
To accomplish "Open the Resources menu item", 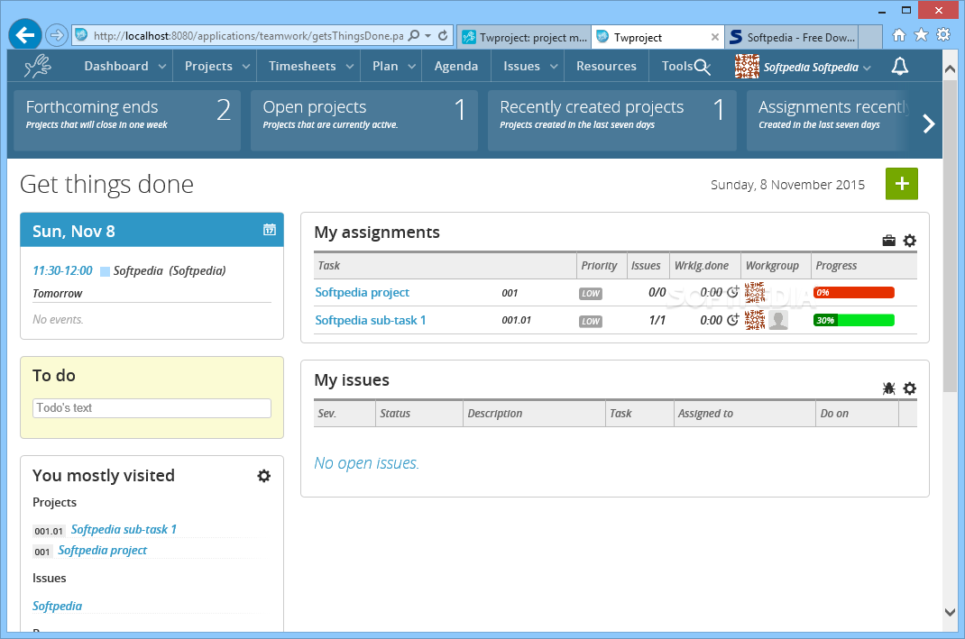I will pyautogui.click(x=606, y=66).
